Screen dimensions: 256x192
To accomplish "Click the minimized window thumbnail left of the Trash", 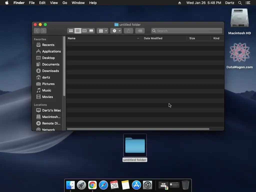I will point(174,185).
